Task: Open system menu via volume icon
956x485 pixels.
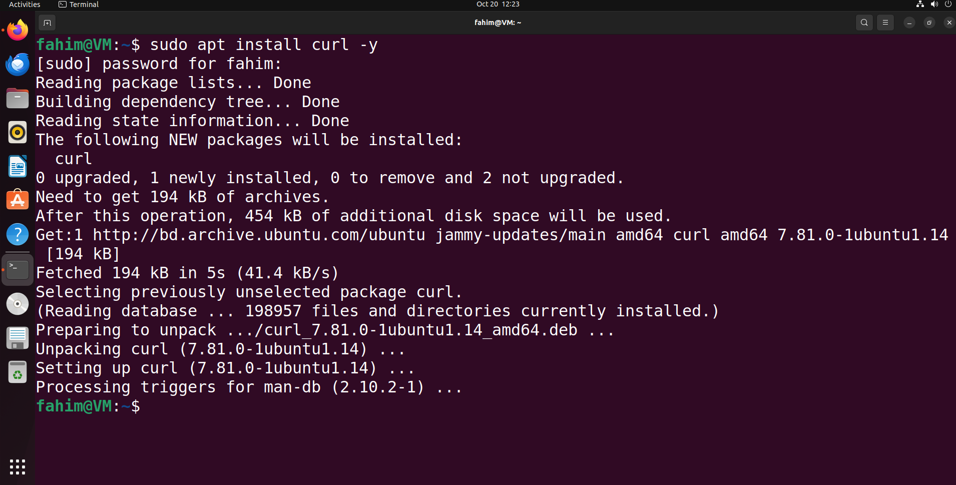Action: 934,5
